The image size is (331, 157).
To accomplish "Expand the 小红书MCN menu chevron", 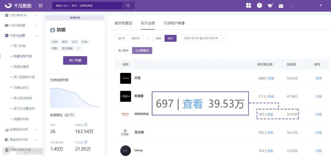I will coord(36,15).
